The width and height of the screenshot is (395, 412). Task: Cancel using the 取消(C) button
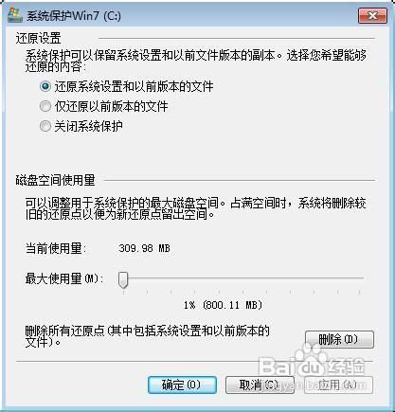pos(260,385)
